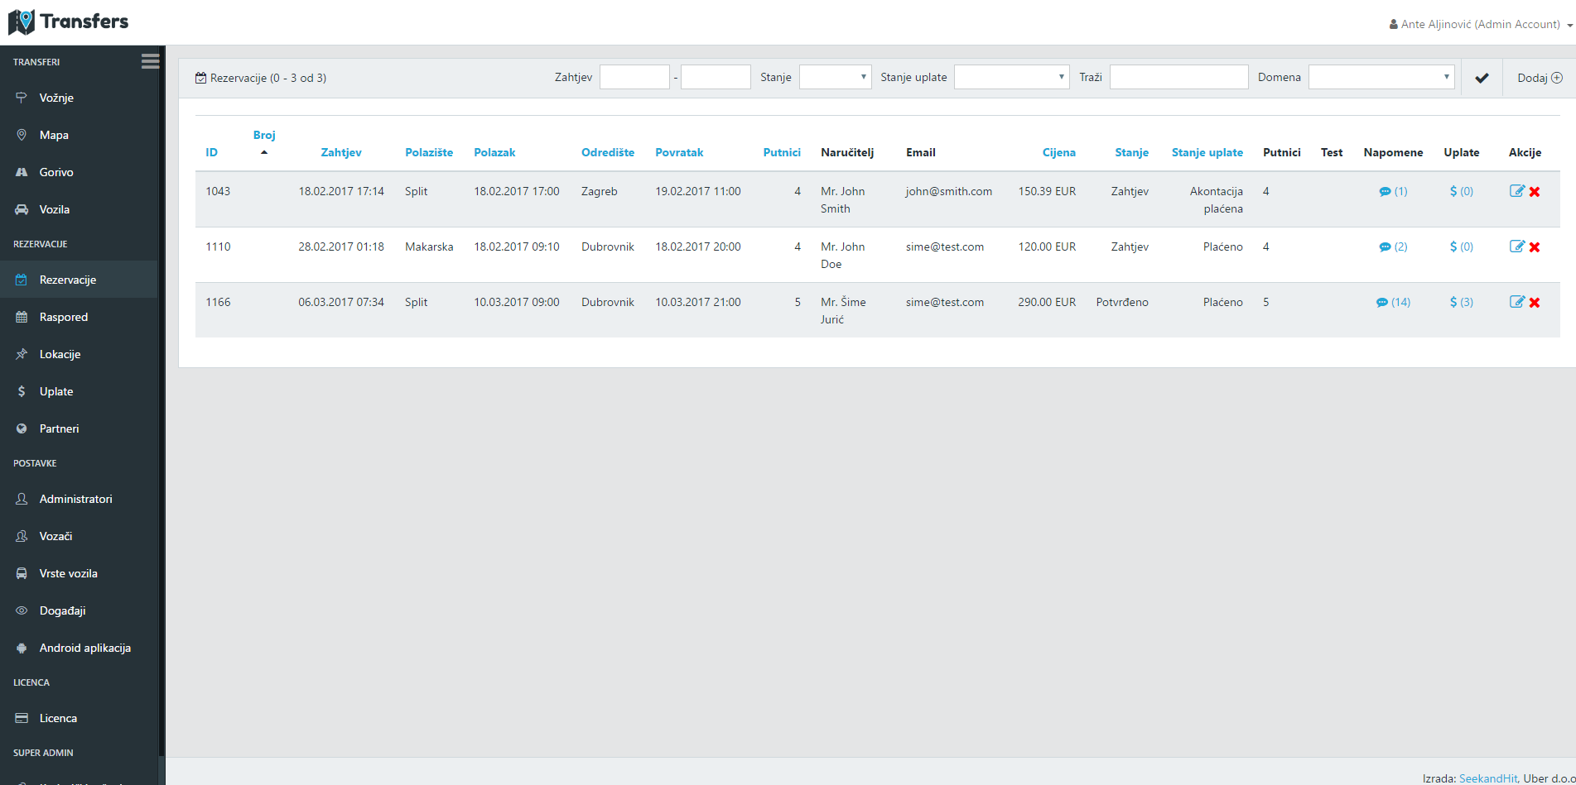Delete reservation 1110 with red X
This screenshot has width=1576, height=785.
coord(1535,247)
